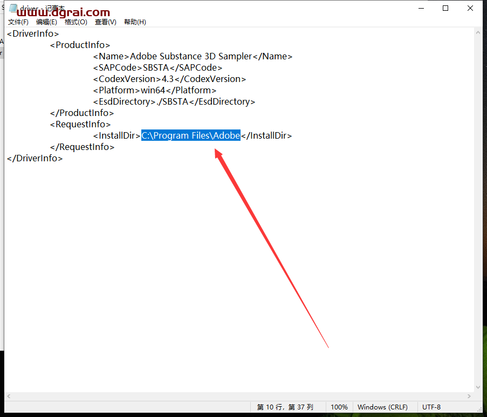Viewport: 487px width, 417px height.
Task: Open the 帮助(H) menu
Action: [x=135, y=22]
